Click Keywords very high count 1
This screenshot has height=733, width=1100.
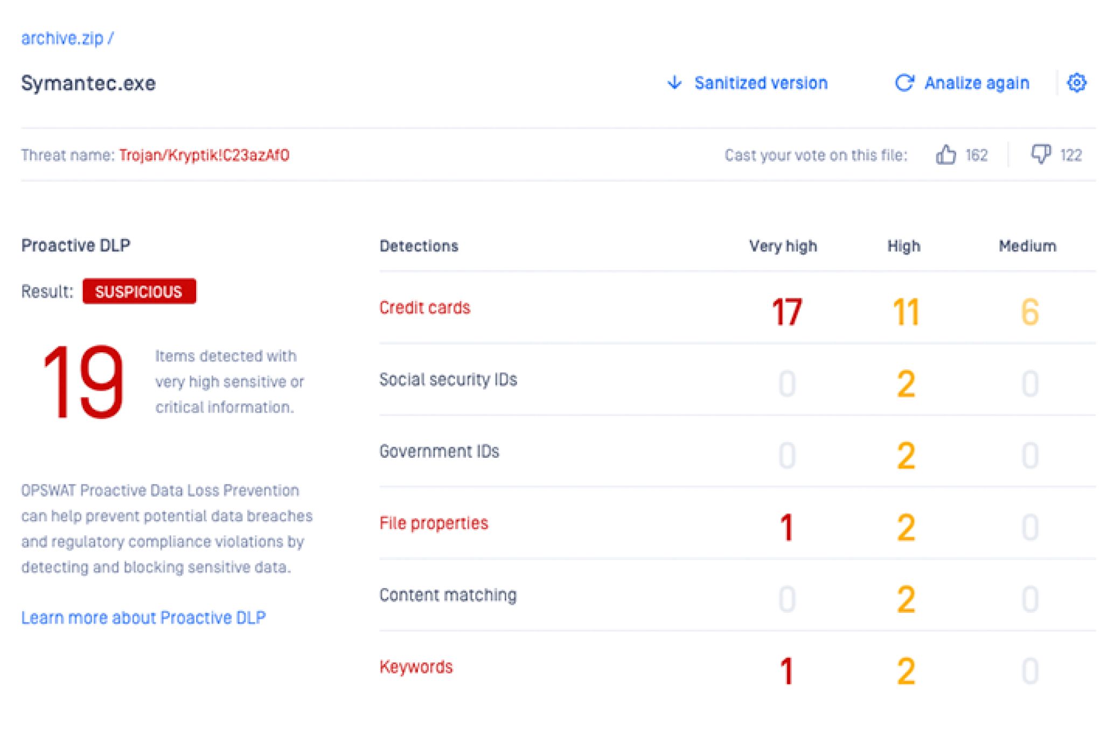786,671
